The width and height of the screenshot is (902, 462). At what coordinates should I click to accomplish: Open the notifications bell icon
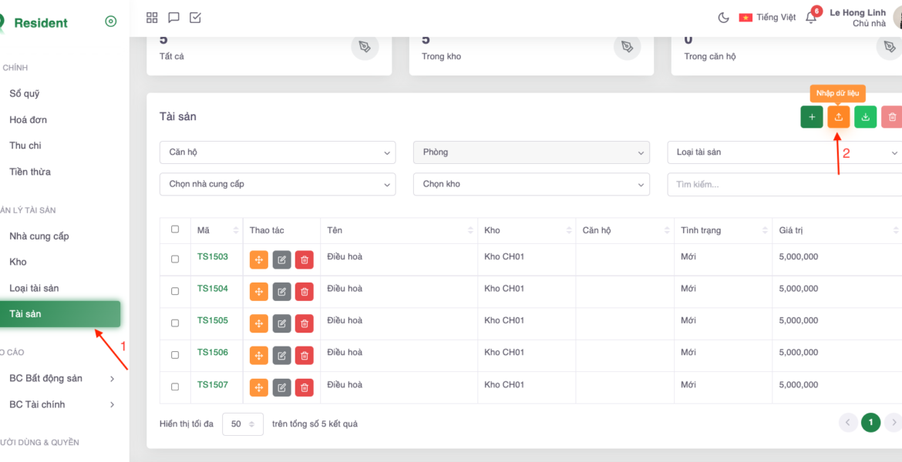pyautogui.click(x=811, y=18)
